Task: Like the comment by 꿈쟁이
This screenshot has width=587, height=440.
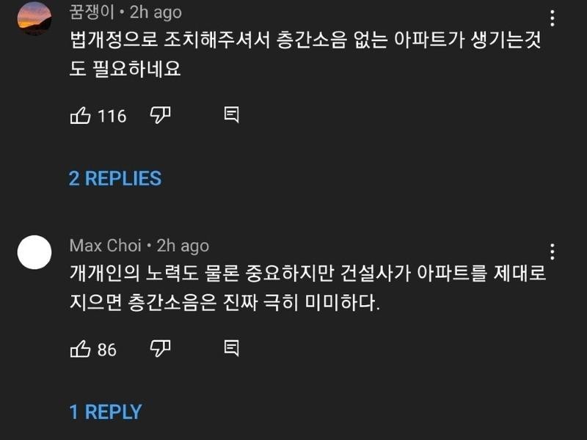Action: [80, 115]
